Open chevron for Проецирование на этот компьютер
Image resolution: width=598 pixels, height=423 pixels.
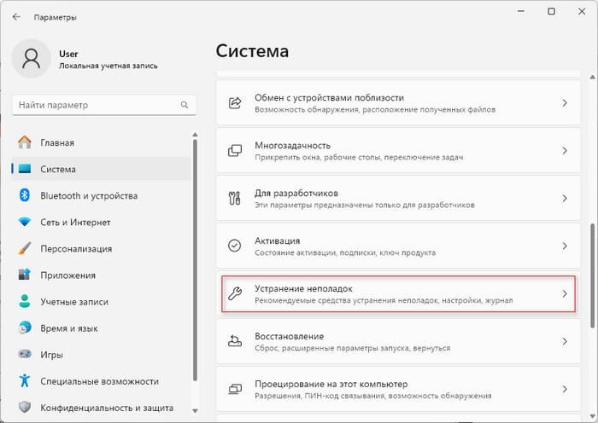[564, 389]
